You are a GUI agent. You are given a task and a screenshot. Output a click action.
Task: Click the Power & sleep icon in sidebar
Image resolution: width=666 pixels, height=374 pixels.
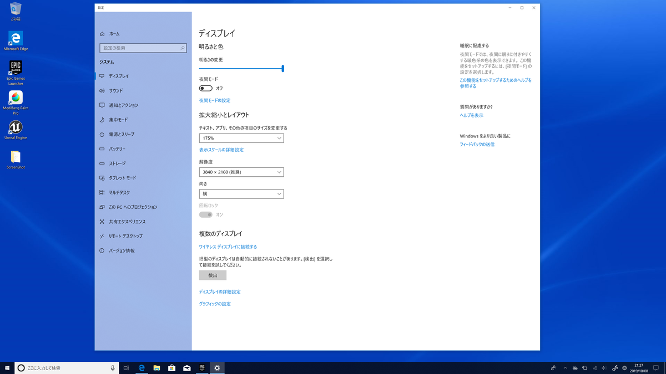pos(102,134)
